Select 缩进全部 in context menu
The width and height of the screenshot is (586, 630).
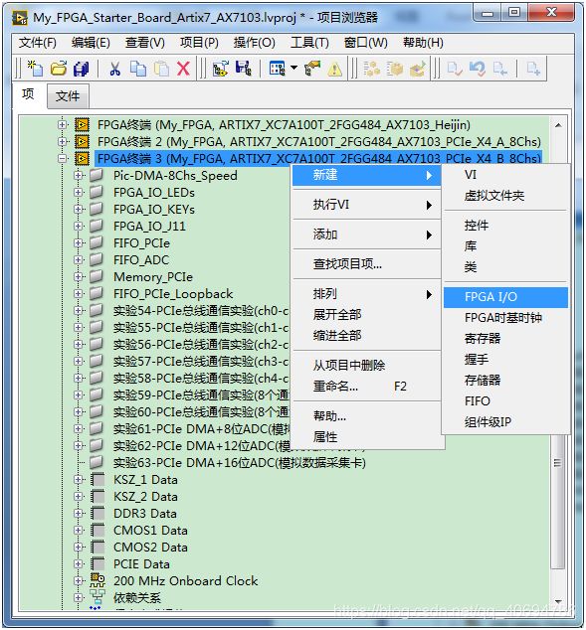(x=367, y=336)
